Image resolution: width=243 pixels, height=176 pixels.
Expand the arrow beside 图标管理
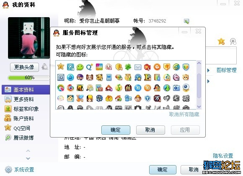point(209,70)
